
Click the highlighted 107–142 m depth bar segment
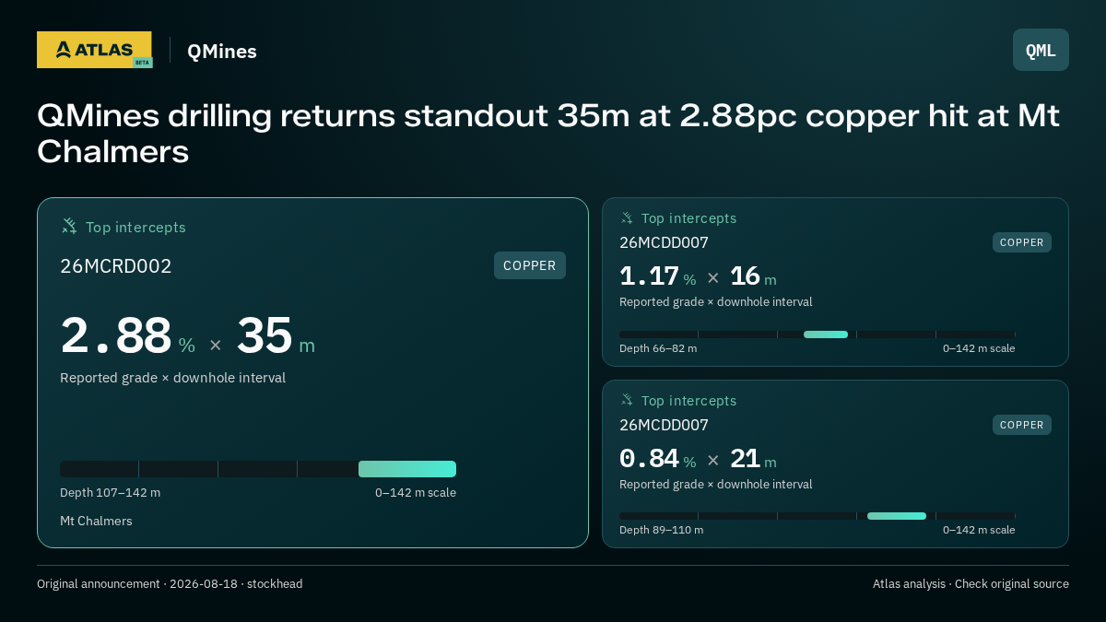pyautogui.click(x=407, y=469)
